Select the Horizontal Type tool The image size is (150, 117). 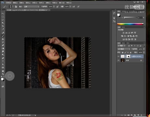point(3,61)
